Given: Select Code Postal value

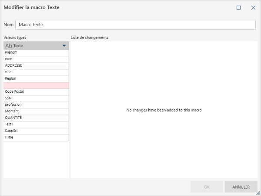Looking at the screenshot, I should 36,92.
